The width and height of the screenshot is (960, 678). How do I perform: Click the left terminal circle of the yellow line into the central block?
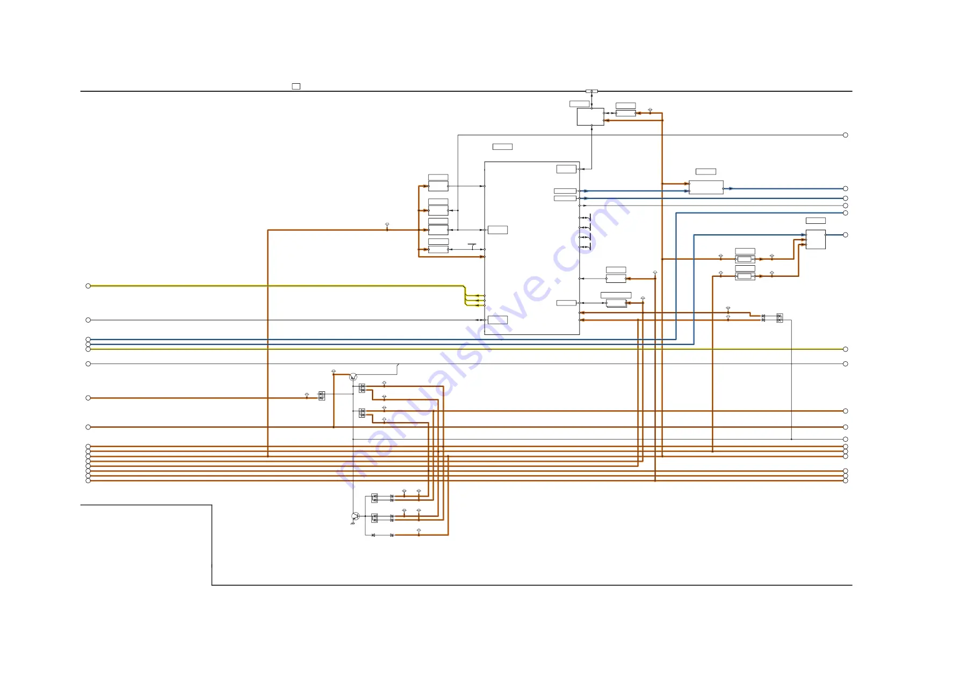tap(88, 286)
